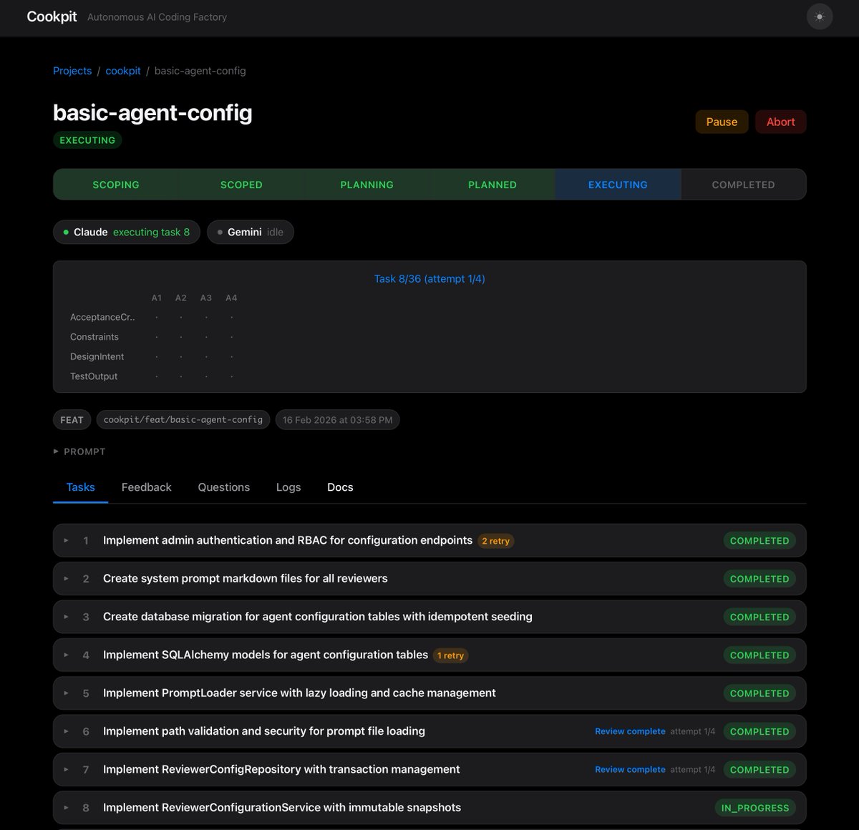Click COMPLETED badge on task 5 row
859x830 pixels.
tap(759, 693)
